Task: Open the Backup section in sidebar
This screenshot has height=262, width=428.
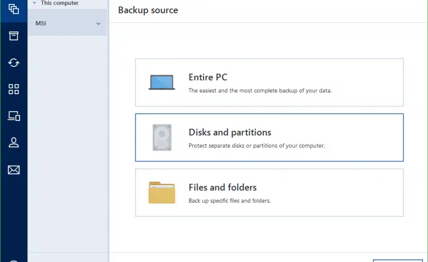Action: [x=13, y=9]
